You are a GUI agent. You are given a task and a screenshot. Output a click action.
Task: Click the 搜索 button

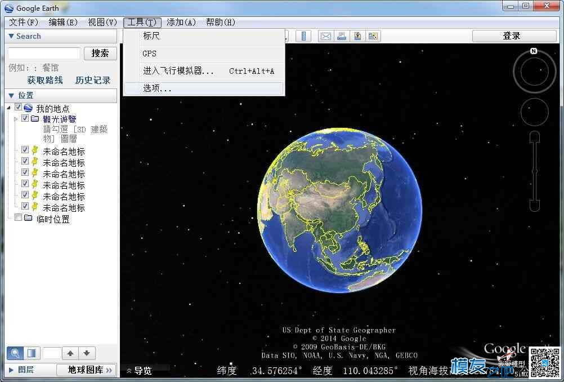click(x=100, y=54)
